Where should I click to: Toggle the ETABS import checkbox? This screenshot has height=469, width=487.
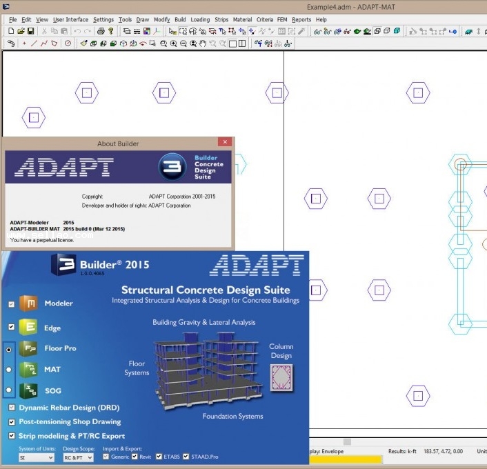coord(159,457)
